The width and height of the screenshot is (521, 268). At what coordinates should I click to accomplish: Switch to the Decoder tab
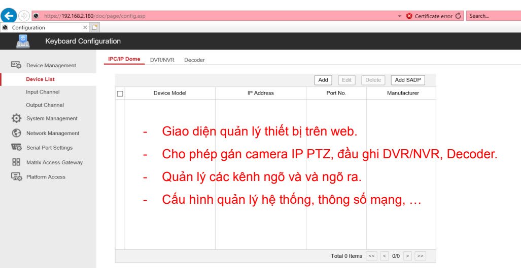click(194, 60)
